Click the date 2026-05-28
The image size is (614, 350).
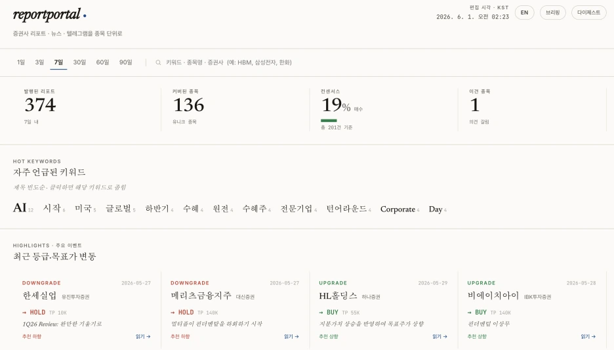(581, 283)
